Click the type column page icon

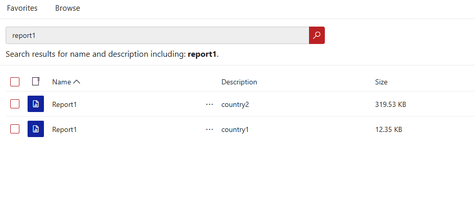36,81
